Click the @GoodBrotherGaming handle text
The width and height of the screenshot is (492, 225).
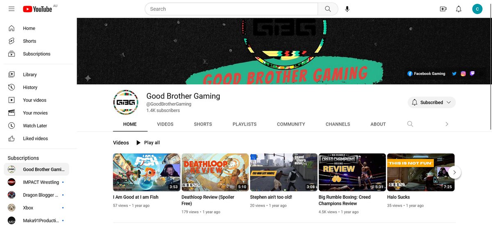pos(169,104)
